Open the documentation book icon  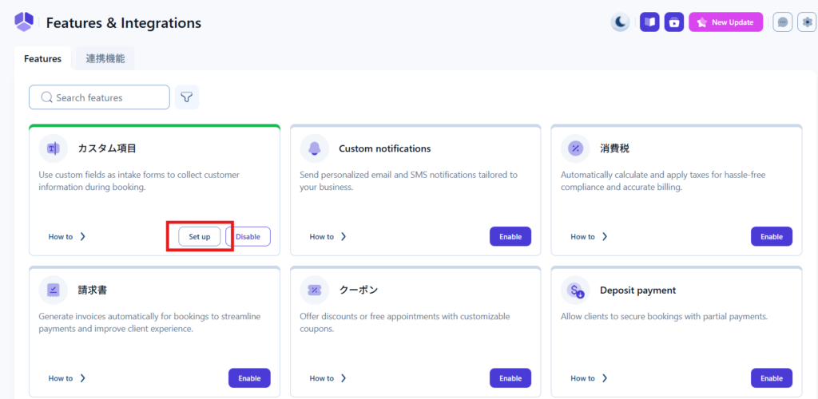649,22
